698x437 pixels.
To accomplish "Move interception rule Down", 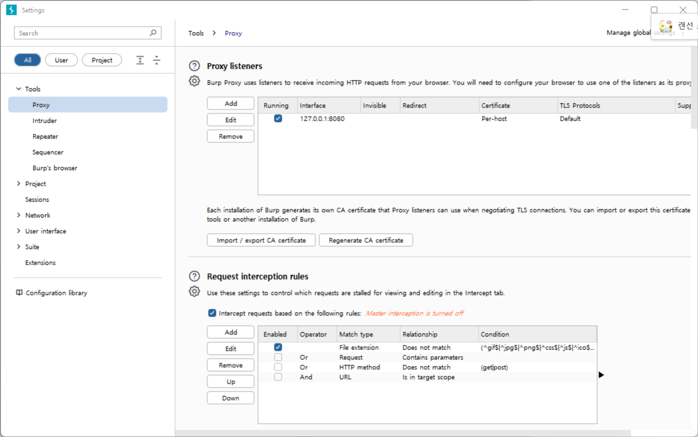I will [x=230, y=398].
